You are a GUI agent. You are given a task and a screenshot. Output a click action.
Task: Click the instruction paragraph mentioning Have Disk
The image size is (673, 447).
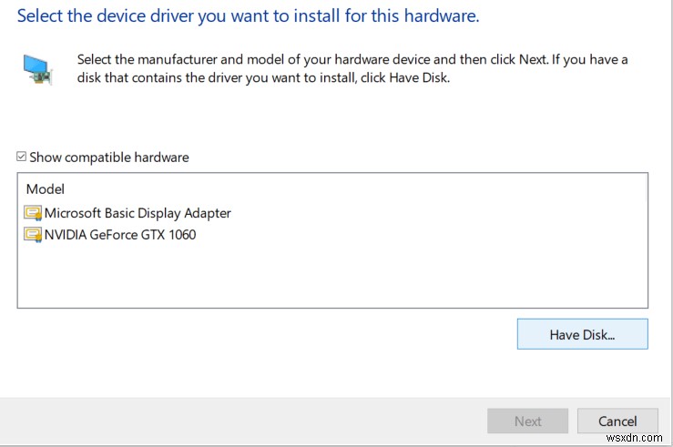[x=352, y=68]
